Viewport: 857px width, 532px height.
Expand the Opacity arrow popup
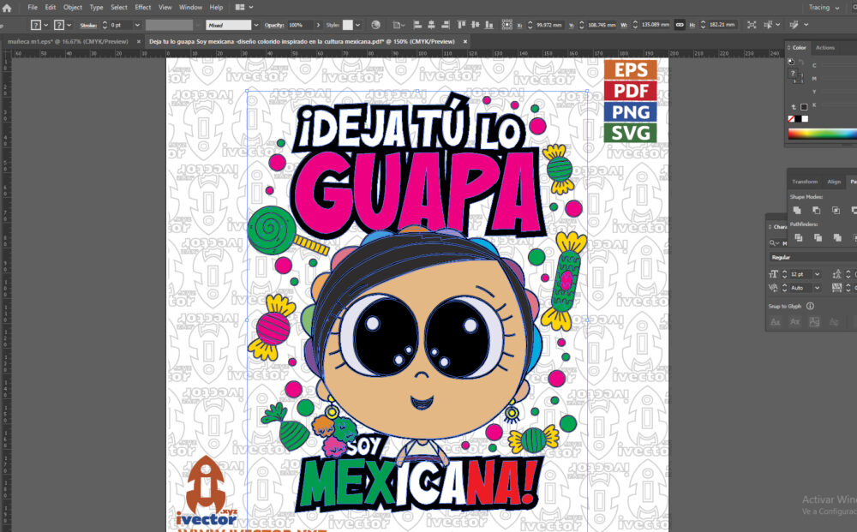(x=318, y=25)
